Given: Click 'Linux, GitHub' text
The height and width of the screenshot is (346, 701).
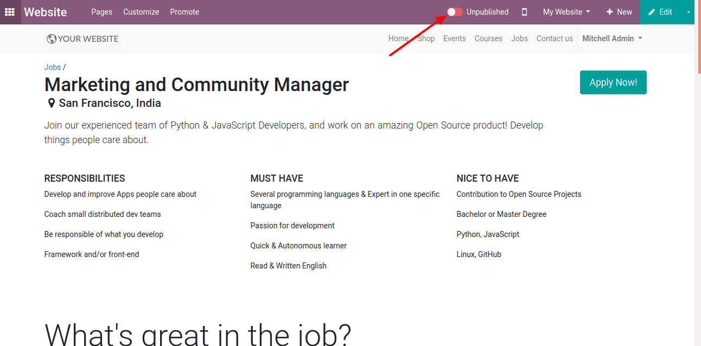Looking at the screenshot, I should (x=479, y=254).
